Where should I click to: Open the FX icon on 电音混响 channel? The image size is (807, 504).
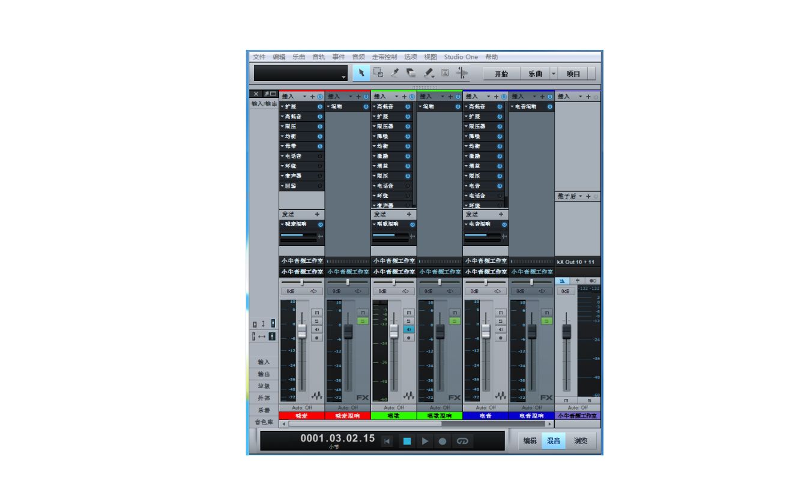click(x=546, y=397)
